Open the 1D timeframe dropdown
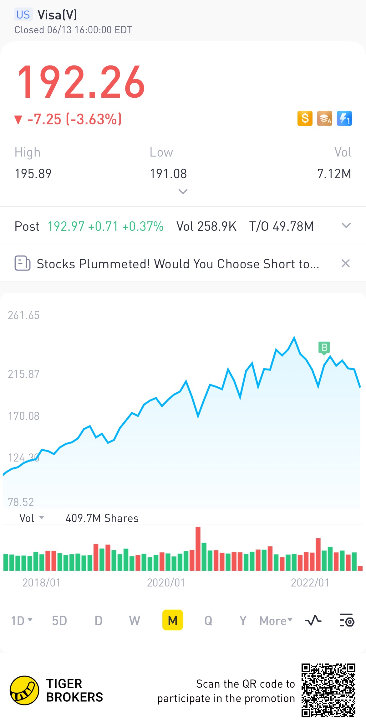The image size is (366, 728). (22, 620)
